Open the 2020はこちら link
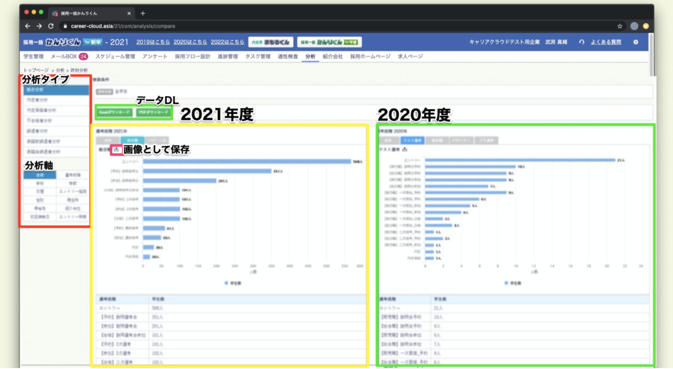Image resolution: width=673 pixels, height=369 pixels. 190,42
